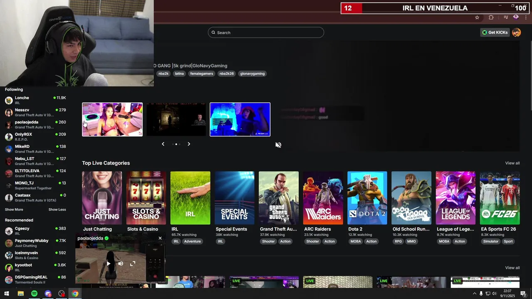Open the Chrome three-dot menu
532x299 pixels.
click(x=526, y=17)
